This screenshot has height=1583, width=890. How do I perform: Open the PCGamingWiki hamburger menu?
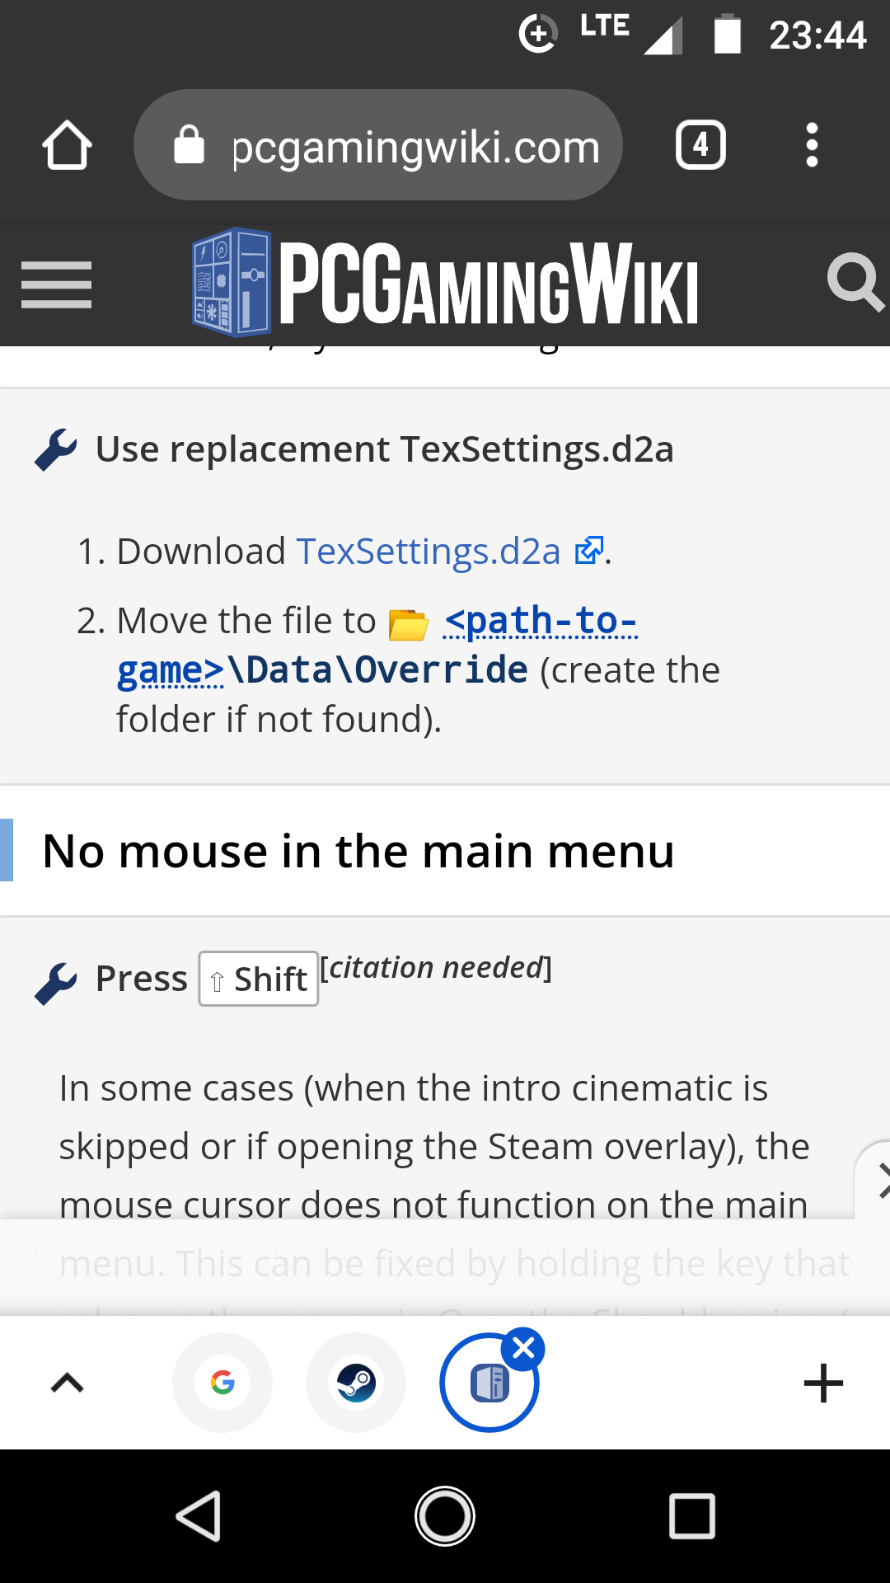56,284
